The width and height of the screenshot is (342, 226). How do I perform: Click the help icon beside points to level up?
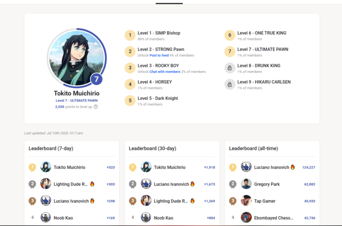(96, 107)
